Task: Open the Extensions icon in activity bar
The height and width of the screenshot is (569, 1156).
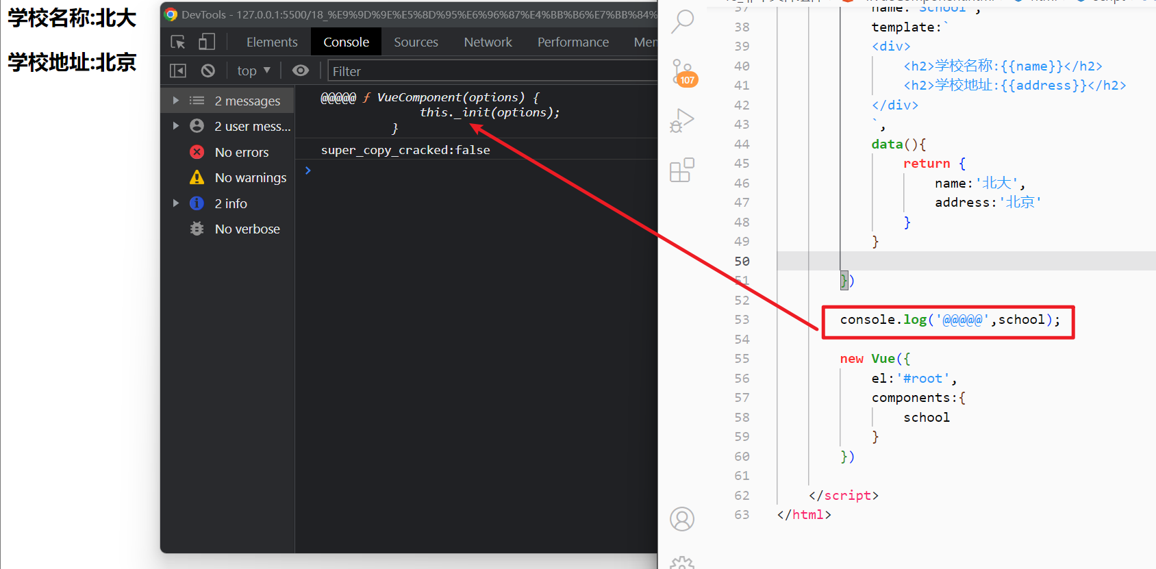Action: pyautogui.click(x=682, y=170)
